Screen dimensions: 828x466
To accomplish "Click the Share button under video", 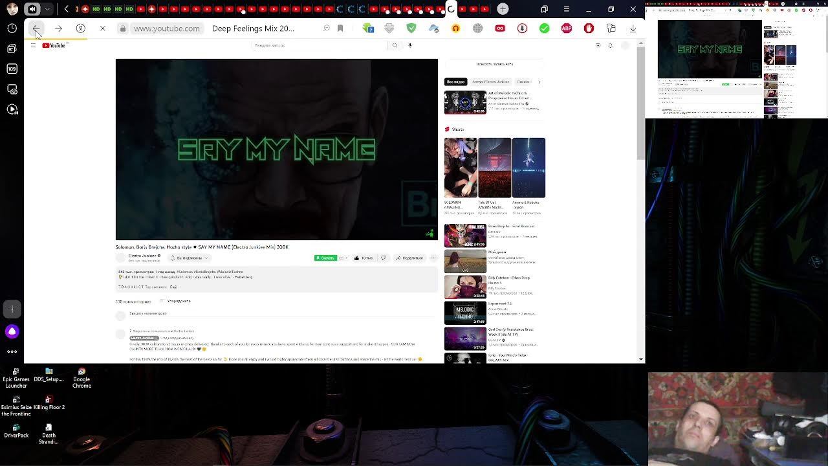I will tap(409, 258).
